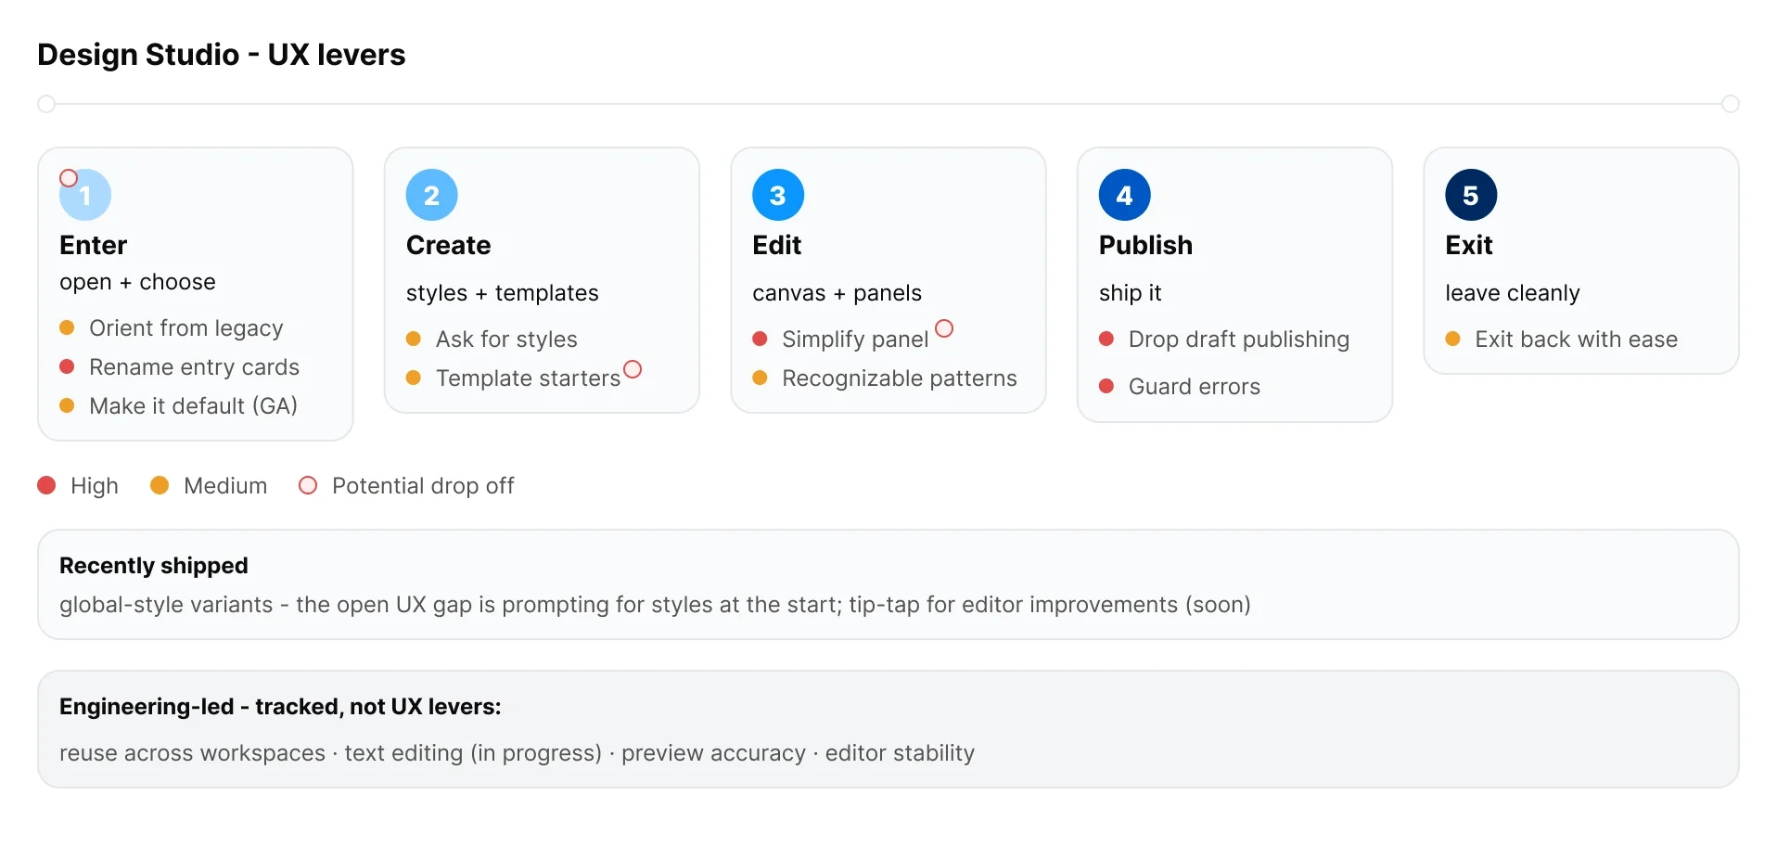This screenshot has height=846, width=1777.
Task: Click the orange Medium legend dot
Action: coord(160,485)
